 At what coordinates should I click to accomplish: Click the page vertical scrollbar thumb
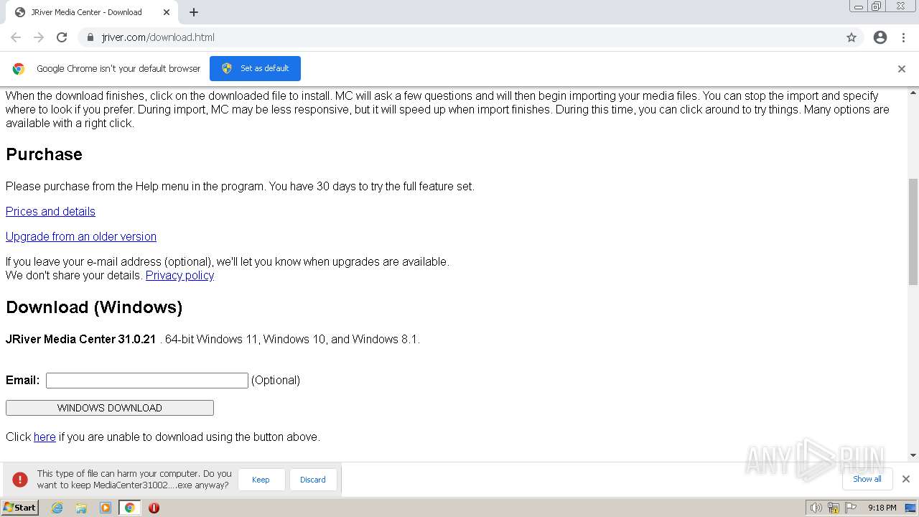[913, 231]
